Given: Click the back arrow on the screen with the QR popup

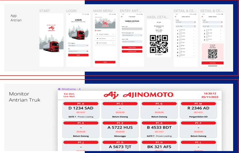Looking at the screenshot, I should (202, 17).
